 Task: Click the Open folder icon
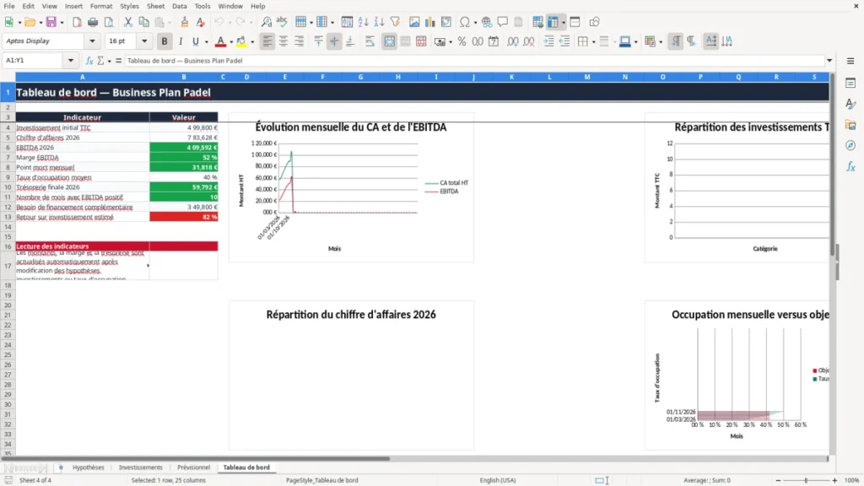[30, 22]
